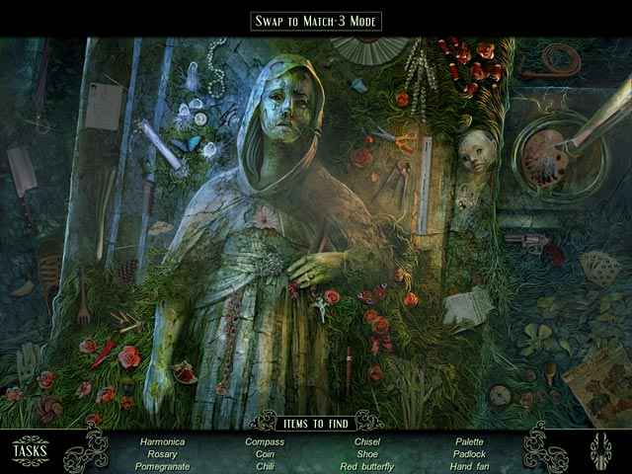
Task: Click the hooded statue's face
Action: click(284, 108)
